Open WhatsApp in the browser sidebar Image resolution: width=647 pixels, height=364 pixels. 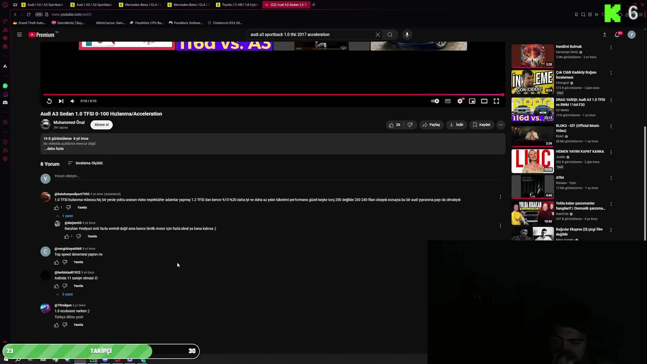click(x=5, y=86)
